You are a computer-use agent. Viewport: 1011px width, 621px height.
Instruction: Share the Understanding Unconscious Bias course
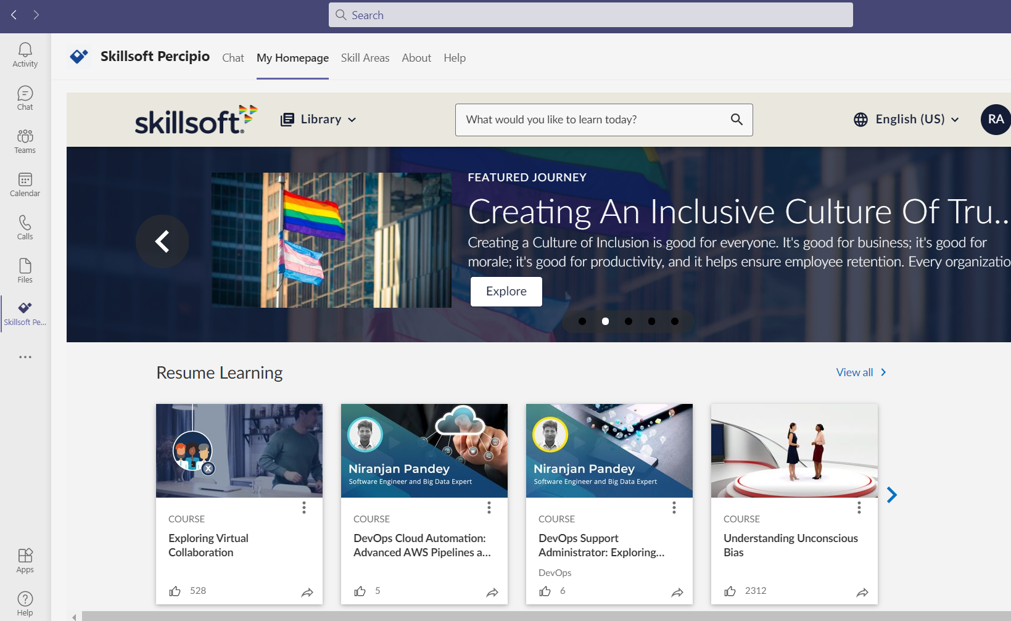[862, 592]
